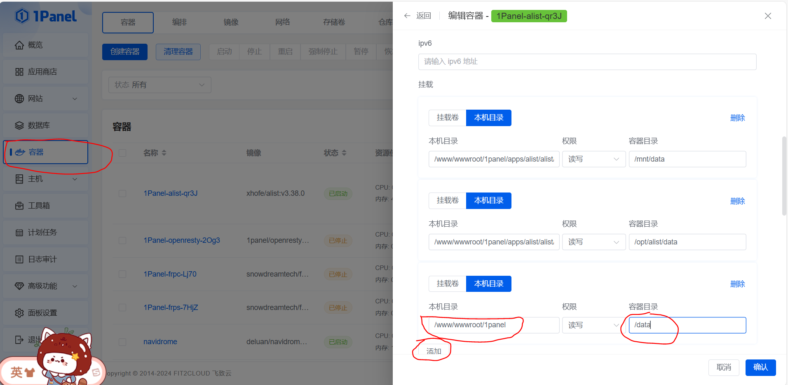Expand the 高级功能 sidebar submenu
Viewport: 788px width, 385px height.
click(x=75, y=286)
